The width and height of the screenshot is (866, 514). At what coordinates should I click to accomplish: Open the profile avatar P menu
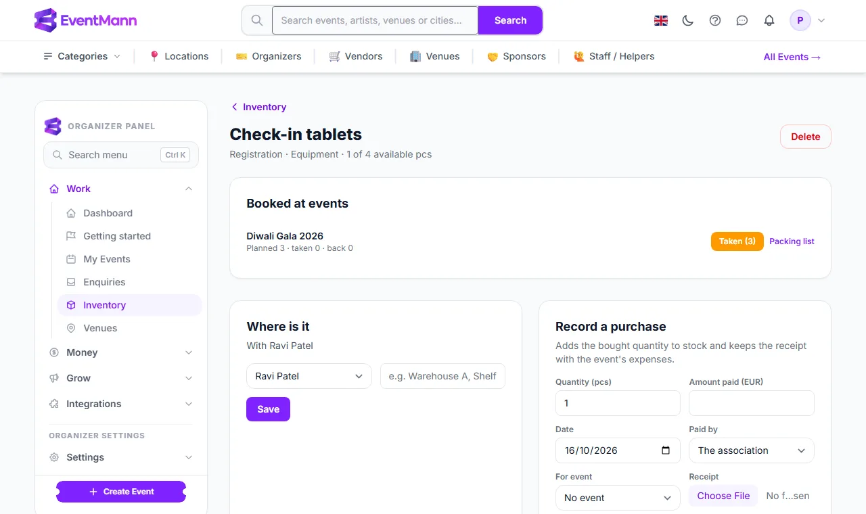click(808, 20)
